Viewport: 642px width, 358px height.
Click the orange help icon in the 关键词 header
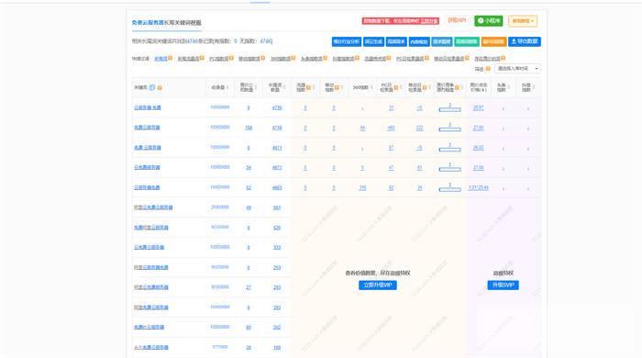click(x=160, y=87)
